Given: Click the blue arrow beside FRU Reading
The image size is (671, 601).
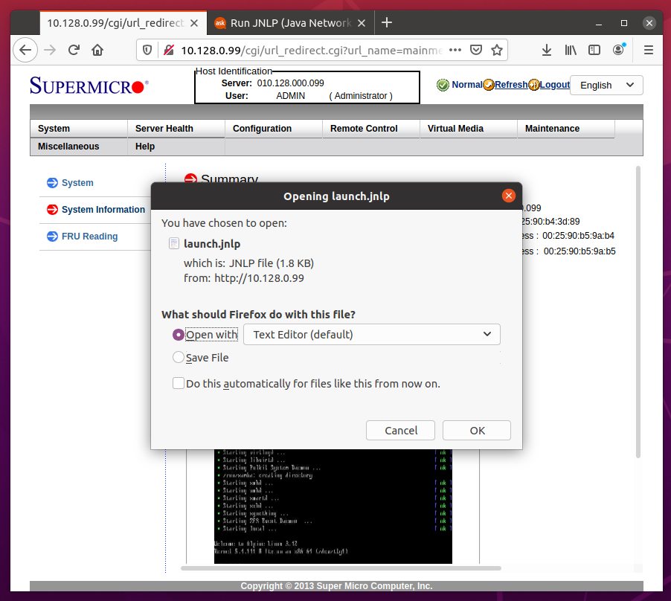Looking at the screenshot, I should 52,236.
